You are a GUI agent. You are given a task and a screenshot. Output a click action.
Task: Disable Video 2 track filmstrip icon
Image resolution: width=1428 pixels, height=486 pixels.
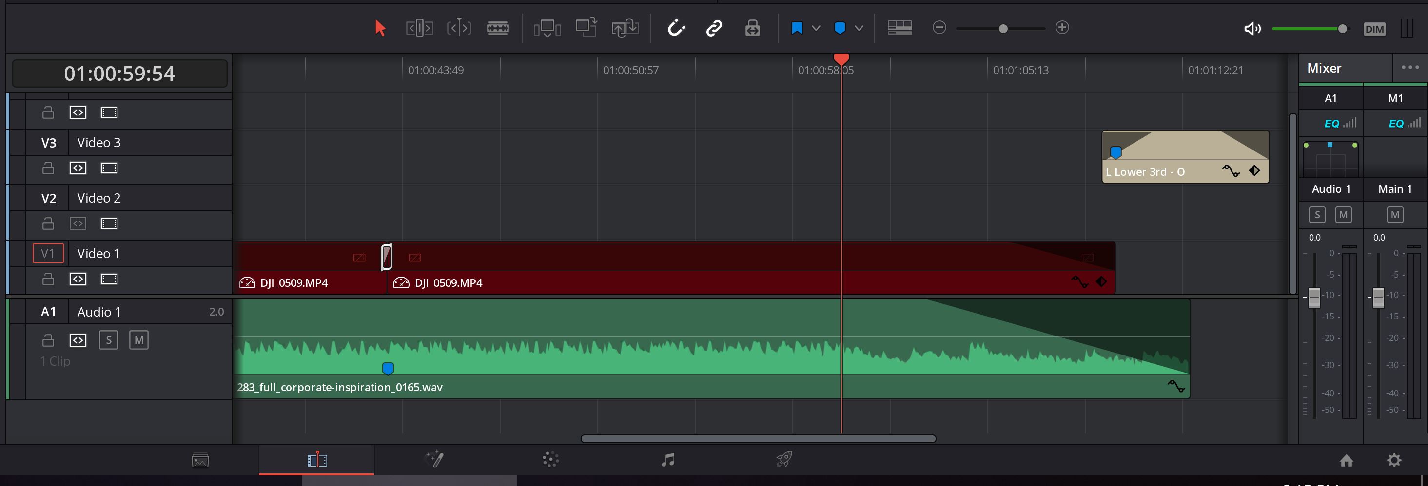coord(109,224)
